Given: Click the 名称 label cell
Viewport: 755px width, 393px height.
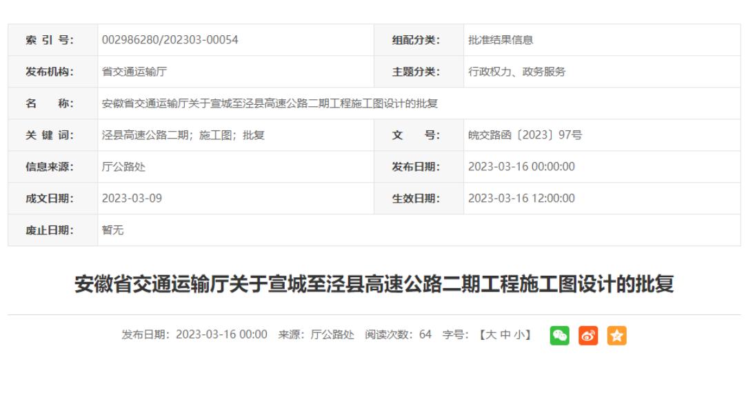Looking at the screenshot, I should point(53,103).
